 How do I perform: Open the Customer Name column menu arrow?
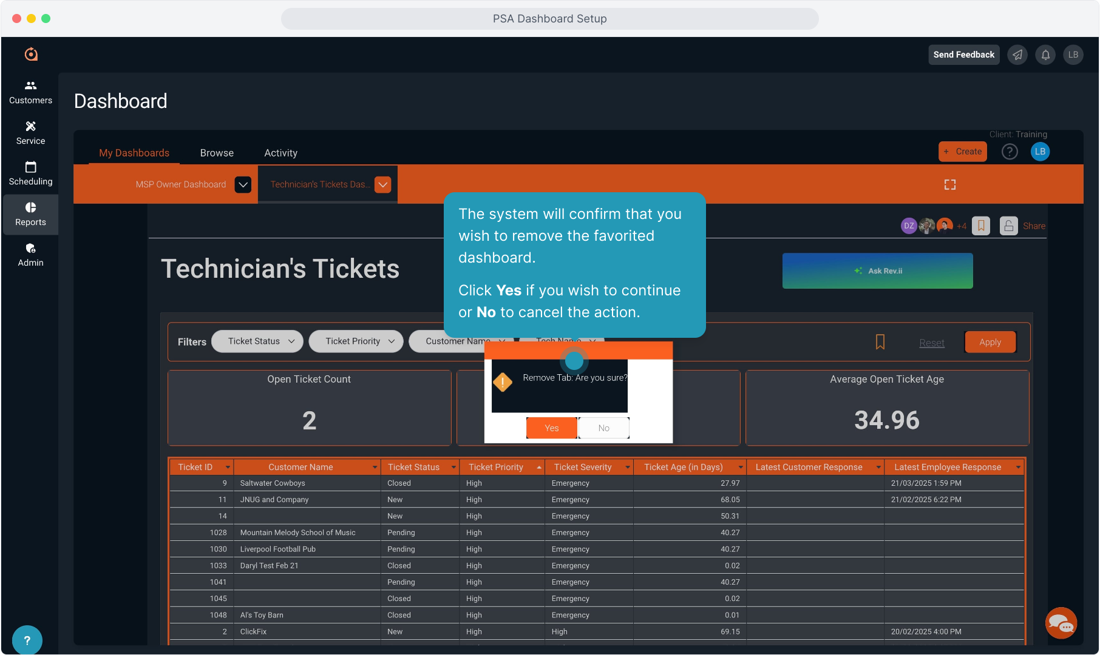tap(375, 467)
